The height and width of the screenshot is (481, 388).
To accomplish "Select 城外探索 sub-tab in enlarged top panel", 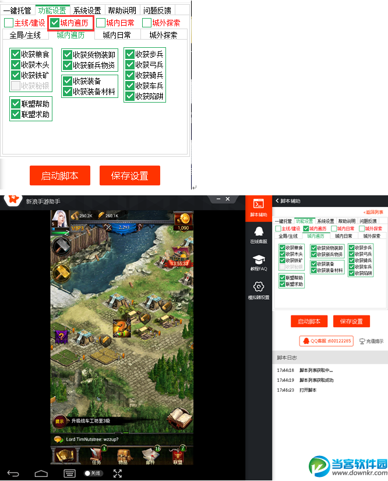I will (x=163, y=35).
